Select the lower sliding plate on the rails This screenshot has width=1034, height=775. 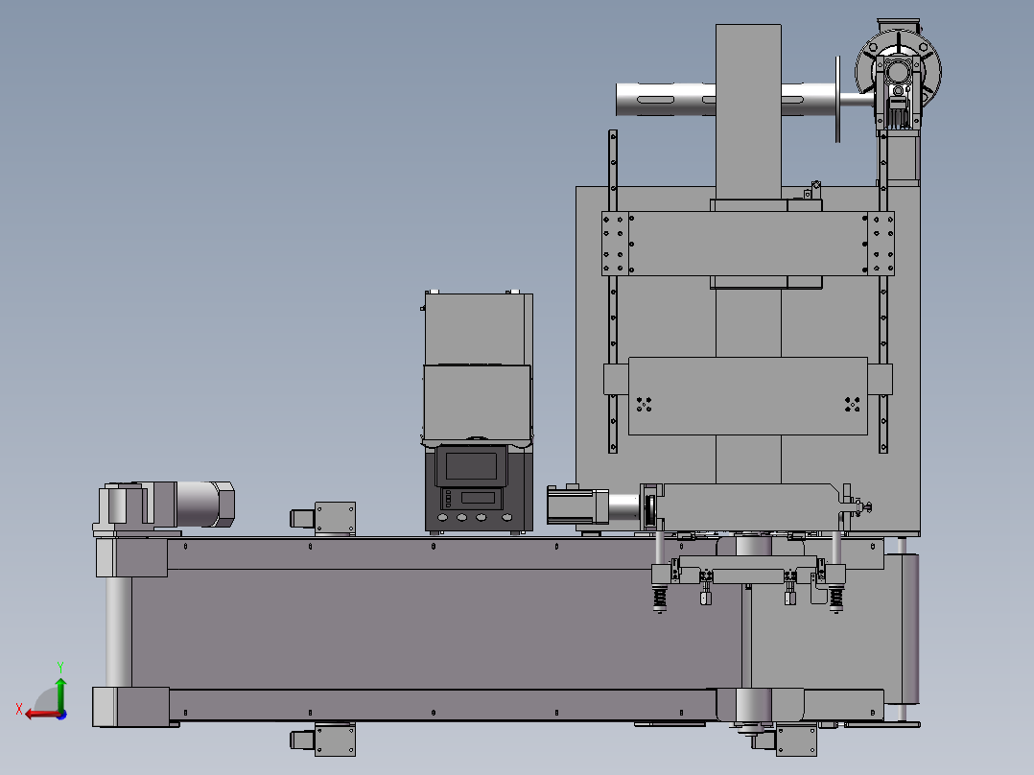click(748, 396)
